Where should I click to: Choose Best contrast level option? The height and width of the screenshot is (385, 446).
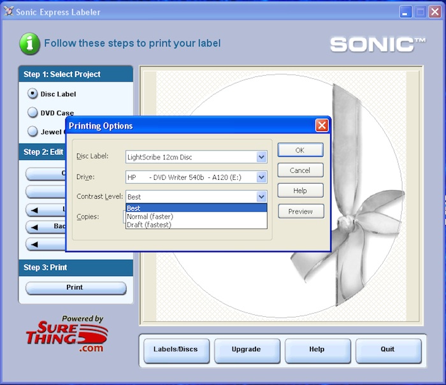tap(196, 208)
